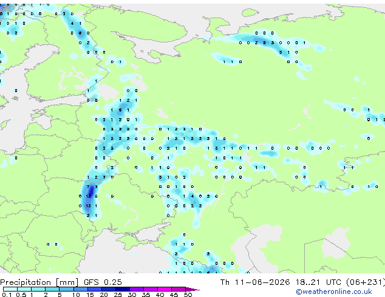Click the '50' legend scale label
Image resolution: width=385 pixels, height=297 pixels.
point(188,295)
